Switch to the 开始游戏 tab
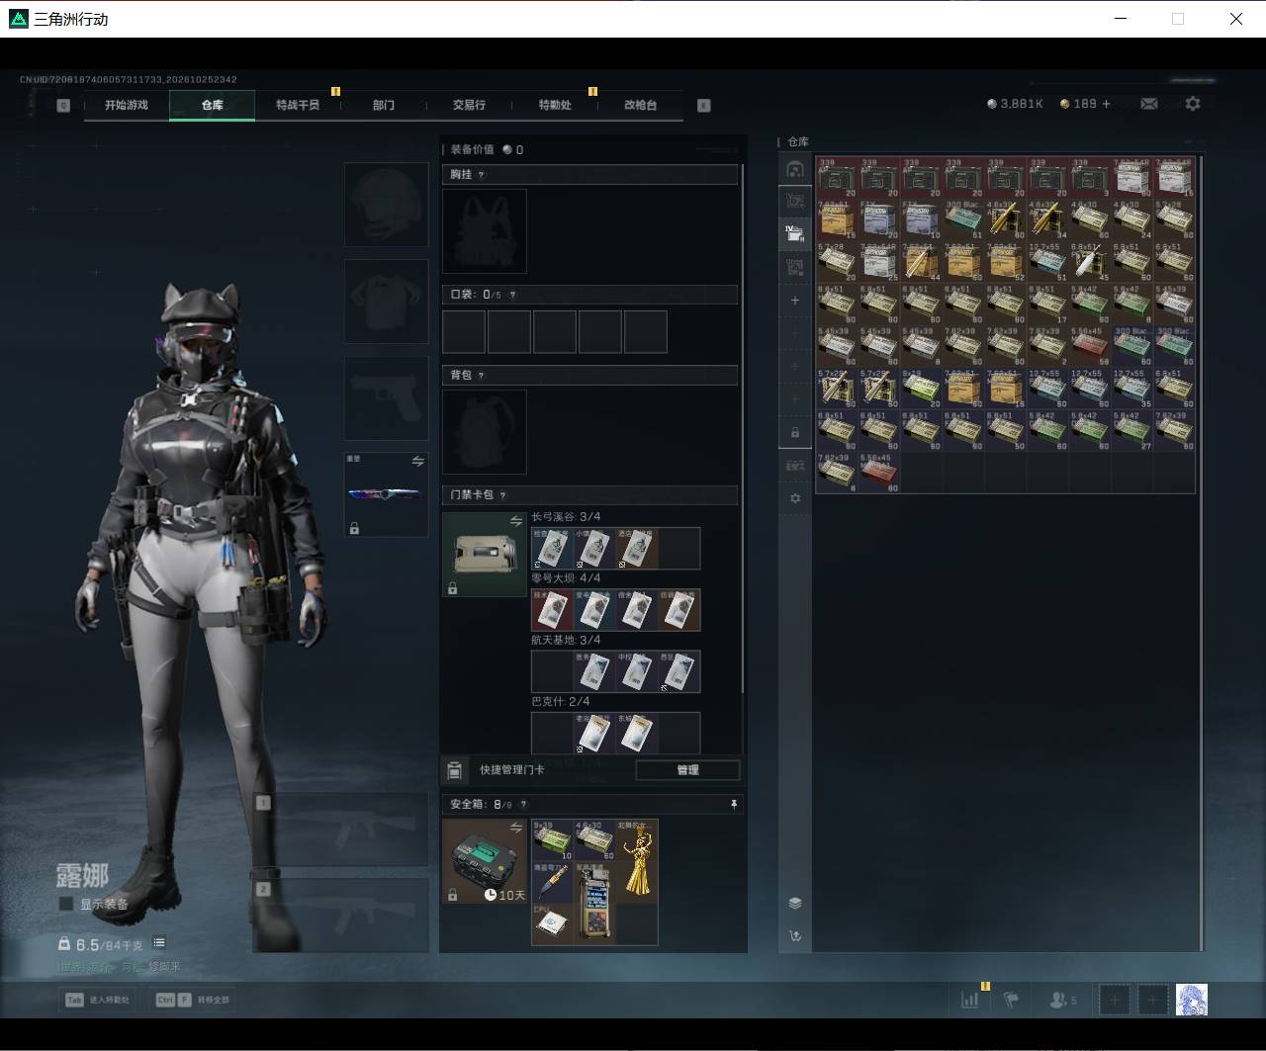Screen dimensions: 1266x1051 click(x=127, y=105)
